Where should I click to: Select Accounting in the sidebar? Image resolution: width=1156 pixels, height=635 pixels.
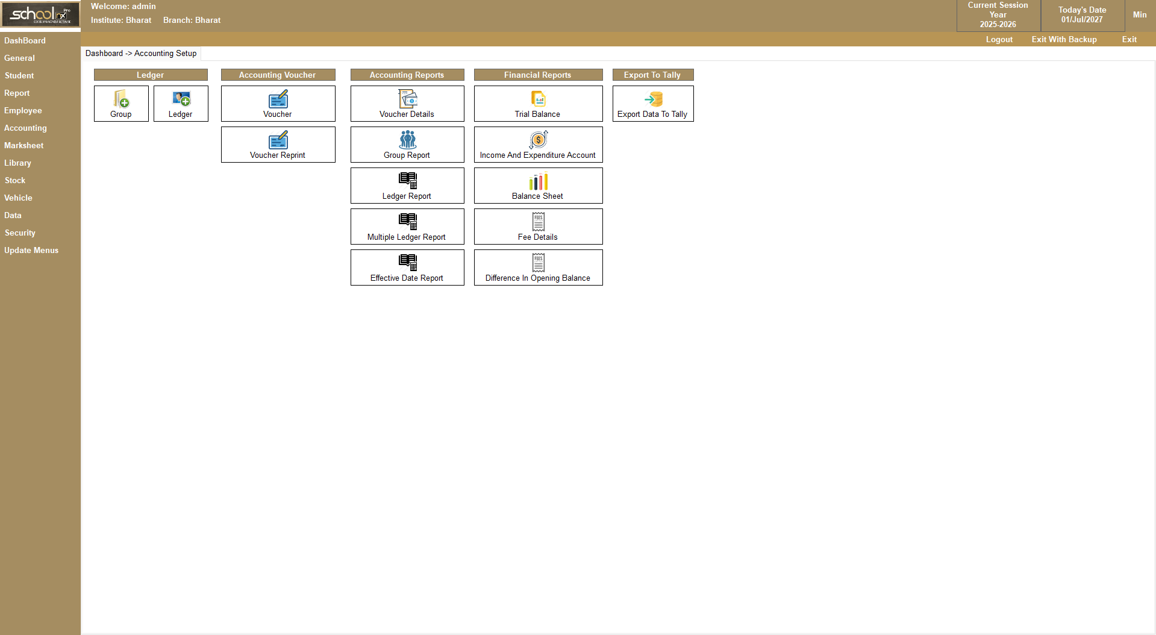point(25,128)
